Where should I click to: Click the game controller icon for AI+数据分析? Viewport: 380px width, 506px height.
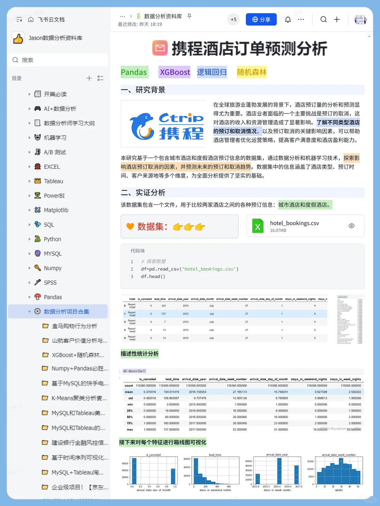pos(38,109)
